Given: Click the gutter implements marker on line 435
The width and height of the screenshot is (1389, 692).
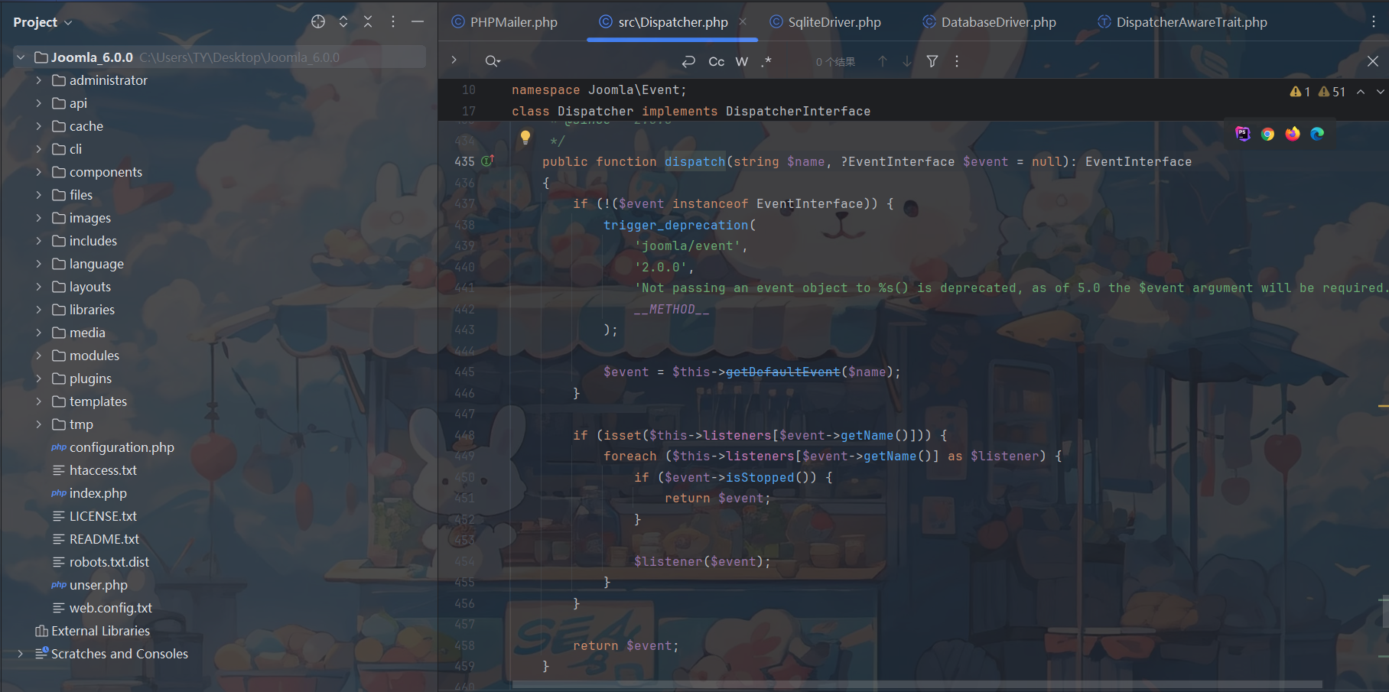Looking at the screenshot, I should [487, 161].
